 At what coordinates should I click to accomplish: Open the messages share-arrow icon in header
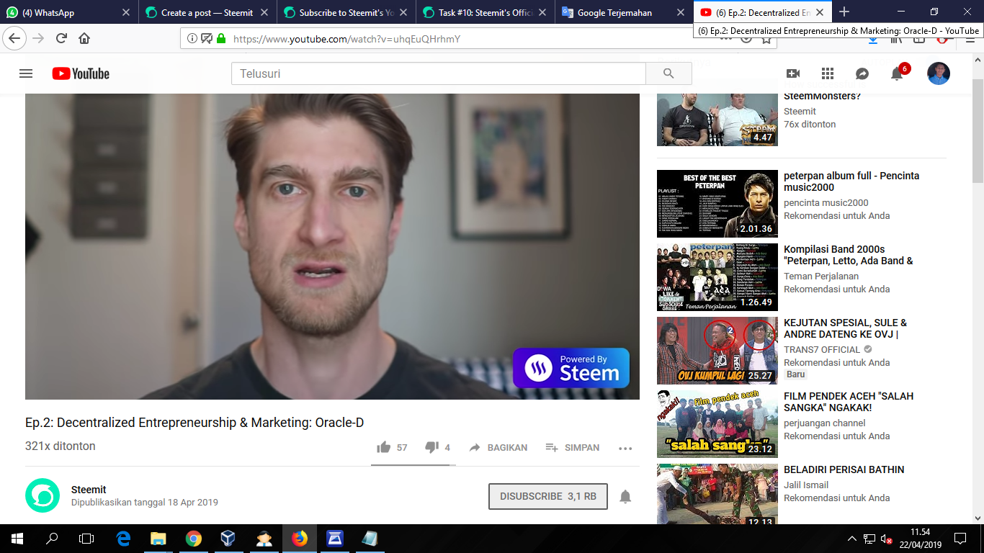pyautogui.click(x=862, y=73)
